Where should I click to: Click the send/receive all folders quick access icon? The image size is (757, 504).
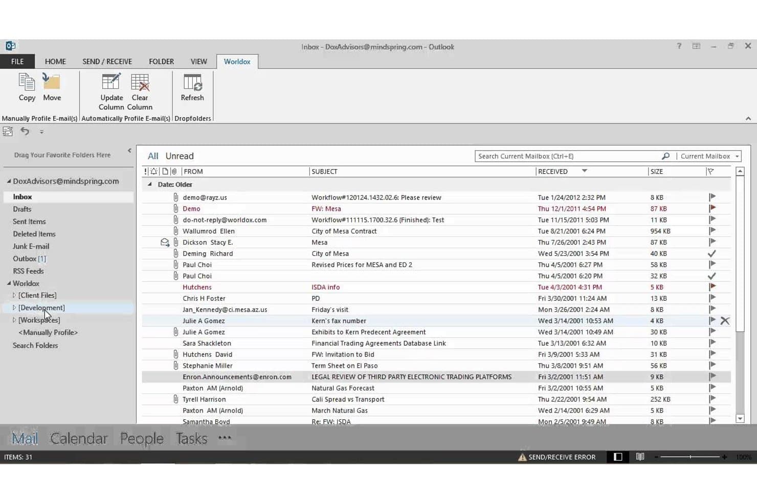point(8,131)
